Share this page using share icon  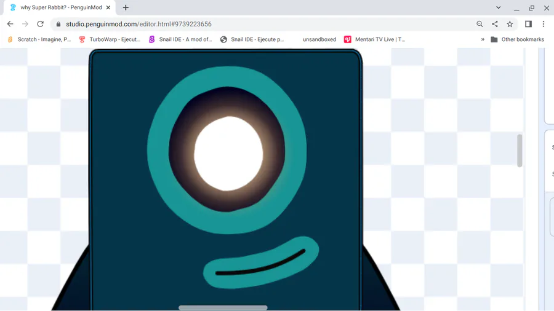pos(495,24)
